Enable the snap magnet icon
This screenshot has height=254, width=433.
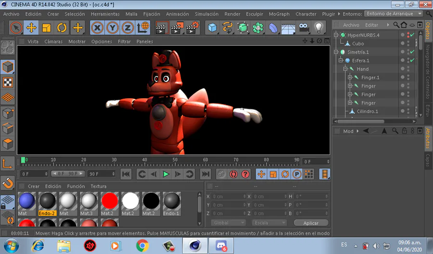tap(8, 183)
